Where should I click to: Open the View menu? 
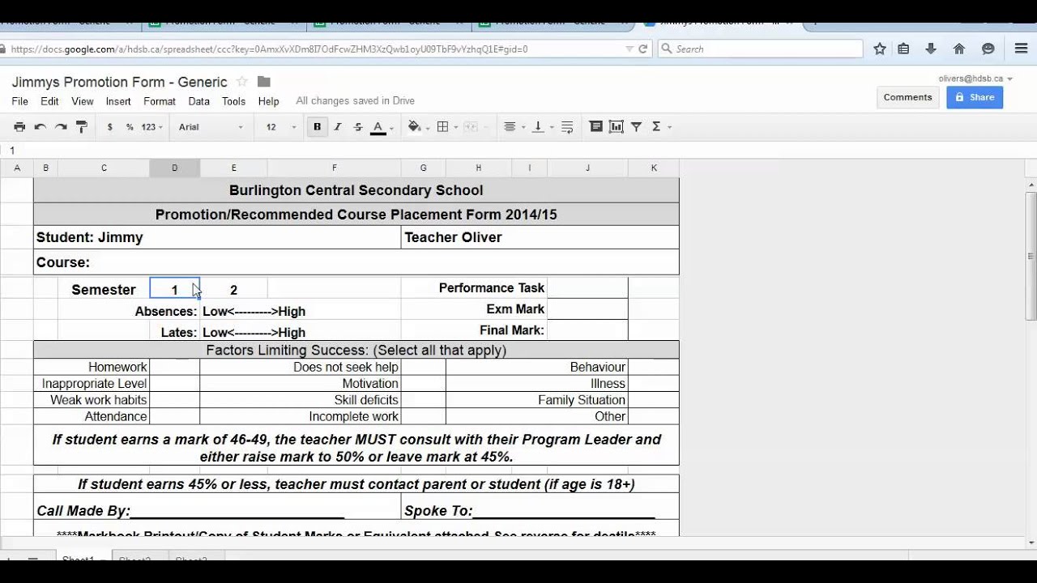point(83,101)
